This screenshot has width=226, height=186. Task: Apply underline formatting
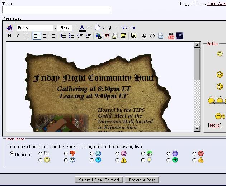pyautogui.click(x=26, y=36)
